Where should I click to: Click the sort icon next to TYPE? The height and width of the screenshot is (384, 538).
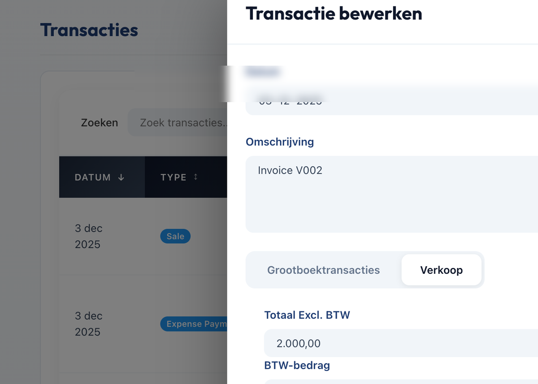(195, 177)
